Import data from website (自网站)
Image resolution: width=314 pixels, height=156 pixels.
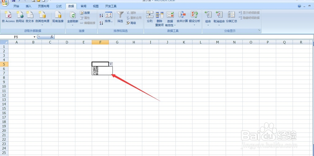(x=20, y=17)
